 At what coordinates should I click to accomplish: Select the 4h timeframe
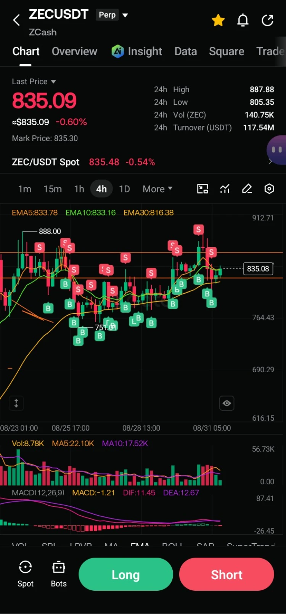coord(101,189)
